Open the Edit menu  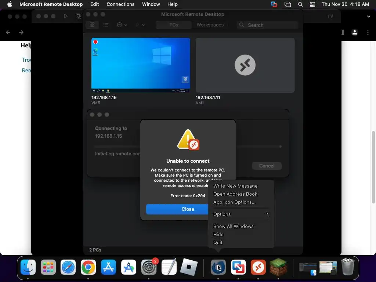pyautogui.click(x=94, y=4)
